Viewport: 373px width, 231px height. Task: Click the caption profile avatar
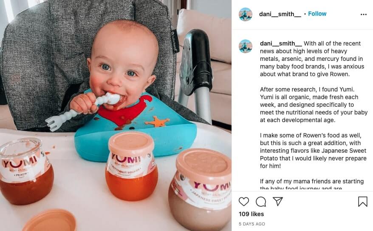pyautogui.click(x=246, y=46)
